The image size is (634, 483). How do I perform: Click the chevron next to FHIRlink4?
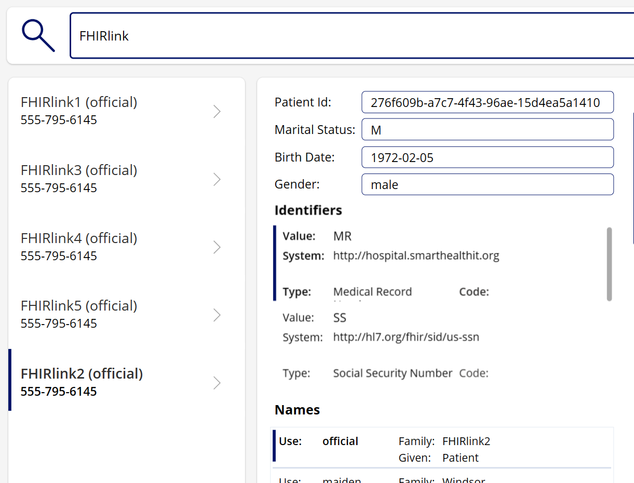217,247
